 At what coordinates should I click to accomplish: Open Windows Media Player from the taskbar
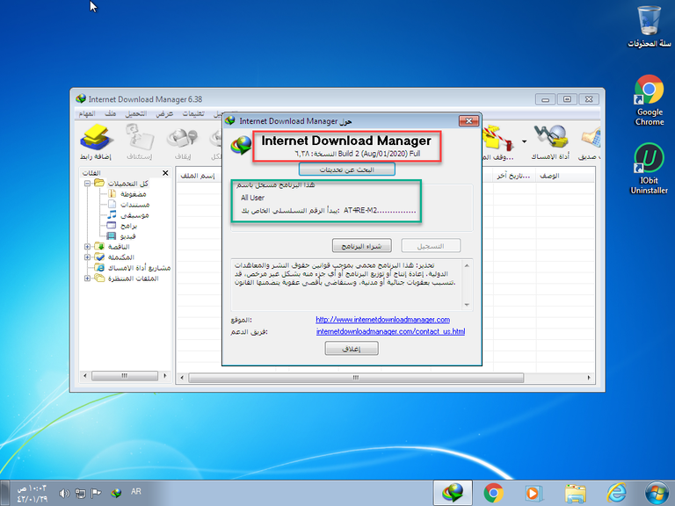coord(533,493)
